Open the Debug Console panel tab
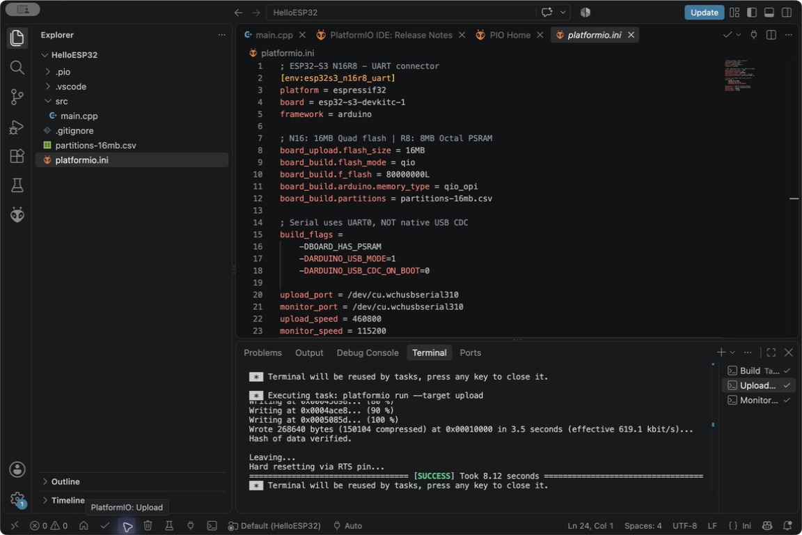Screen dimensions: 802x535 [x=368, y=352]
